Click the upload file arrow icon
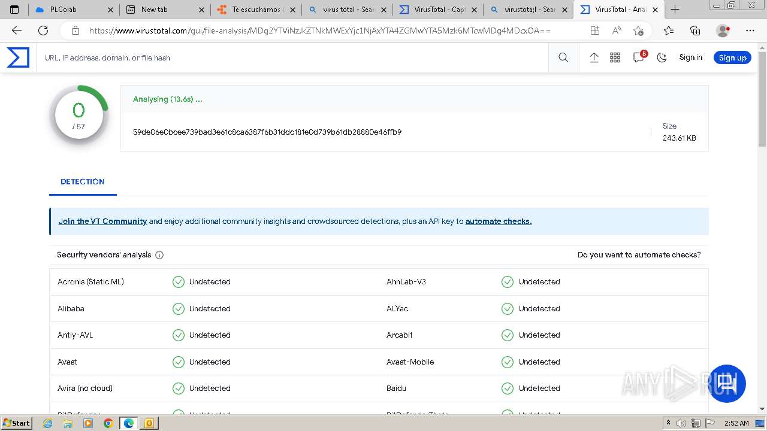The image size is (767, 431). [594, 57]
